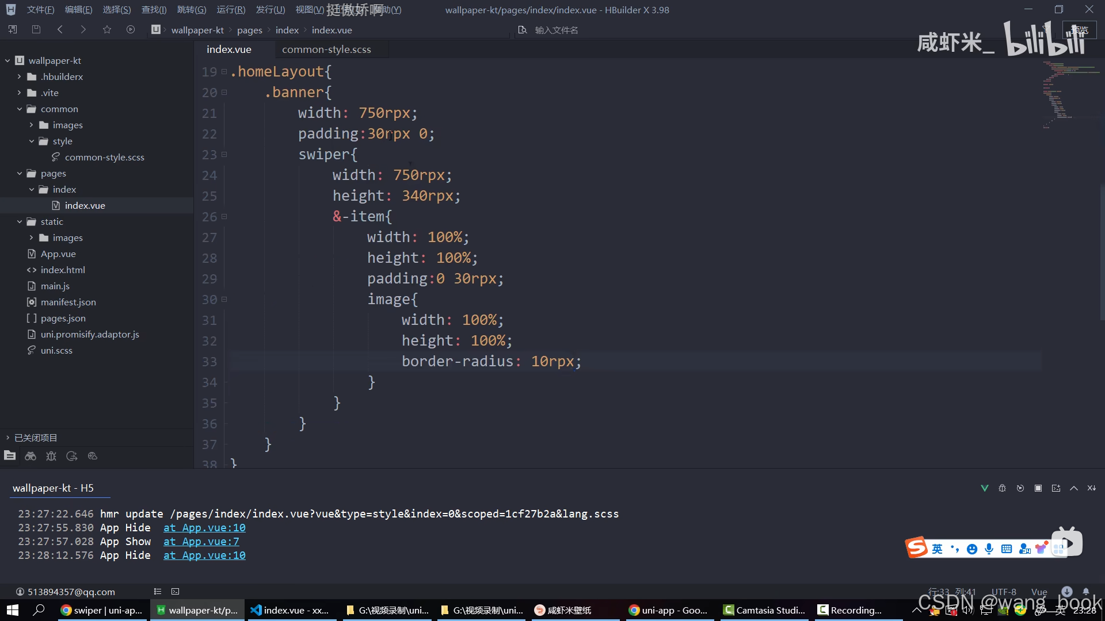The height and width of the screenshot is (621, 1105).
Task: Open the Sogou soft keyboard icon
Action: [1007, 549]
